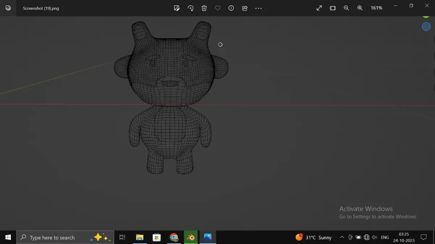Zoom in with the plus magnifier
435x244 pixels.
[360, 8]
